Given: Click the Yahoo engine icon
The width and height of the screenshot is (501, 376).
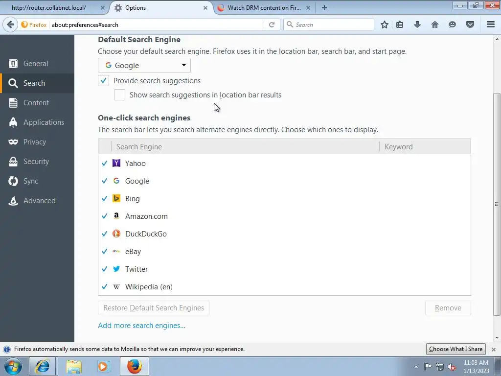Looking at the screenshot, I should pos(116,164).
